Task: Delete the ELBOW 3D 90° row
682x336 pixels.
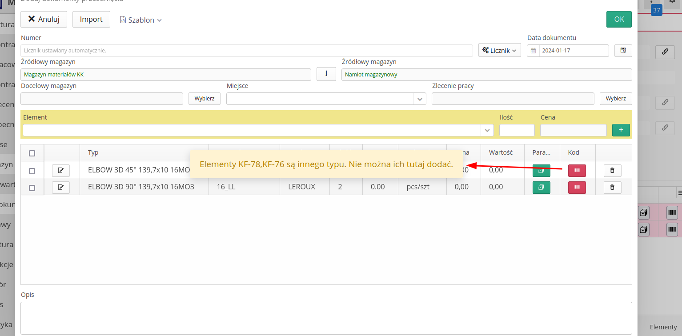Action: pyautogui.click(x=612, y=188)
